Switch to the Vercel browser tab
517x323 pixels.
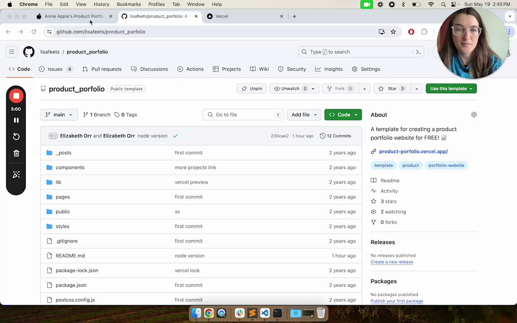pos(244,16)
